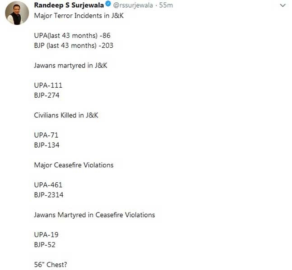
Task: Open Randeep S Surjewala's profile picture
Action: (17, 13)
